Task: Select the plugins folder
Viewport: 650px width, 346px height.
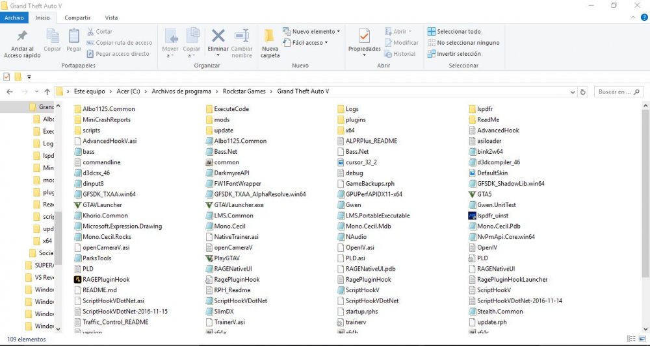Action: (352, 119)
